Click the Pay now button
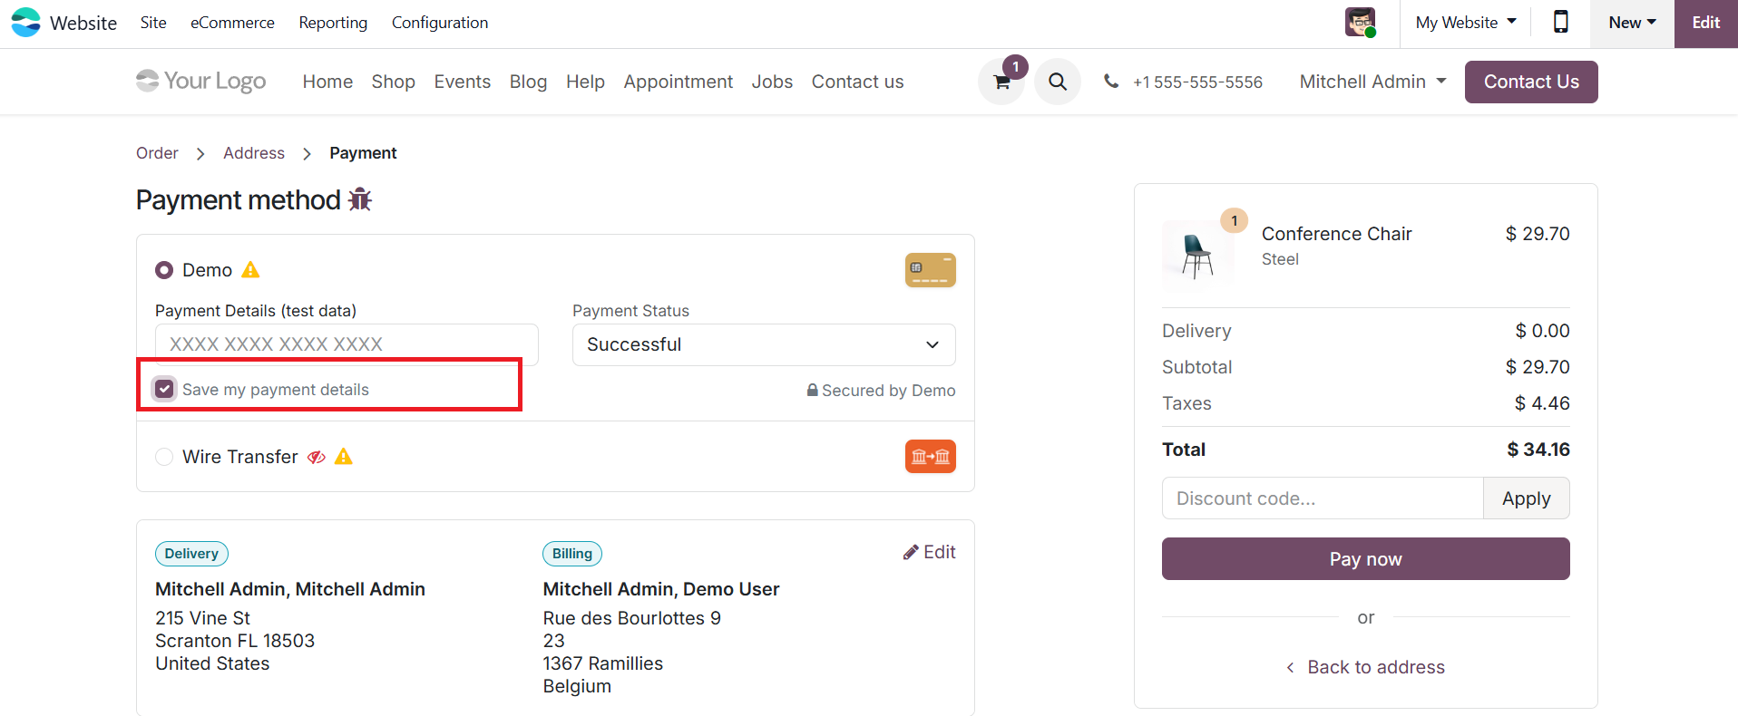The height and width of the screenshot is (716, 1738). click(1365, 559)
